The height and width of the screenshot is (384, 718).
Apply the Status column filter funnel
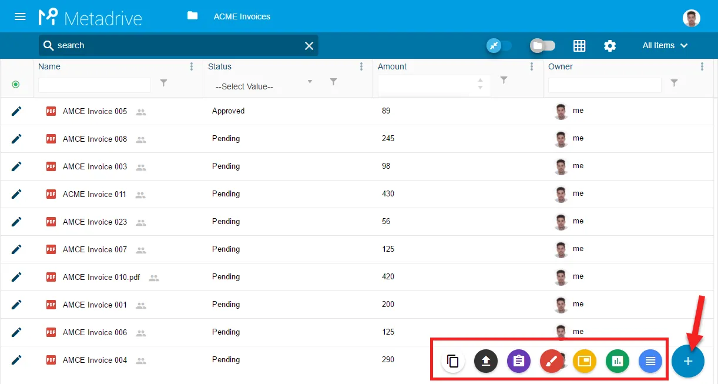[x=334, y=82]
